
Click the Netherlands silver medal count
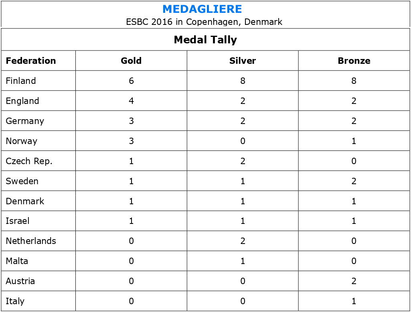(x=242, y=241)
